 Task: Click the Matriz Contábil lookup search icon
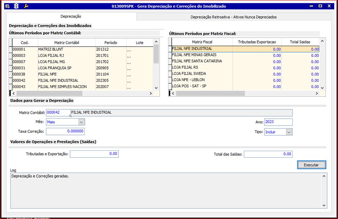70,115
